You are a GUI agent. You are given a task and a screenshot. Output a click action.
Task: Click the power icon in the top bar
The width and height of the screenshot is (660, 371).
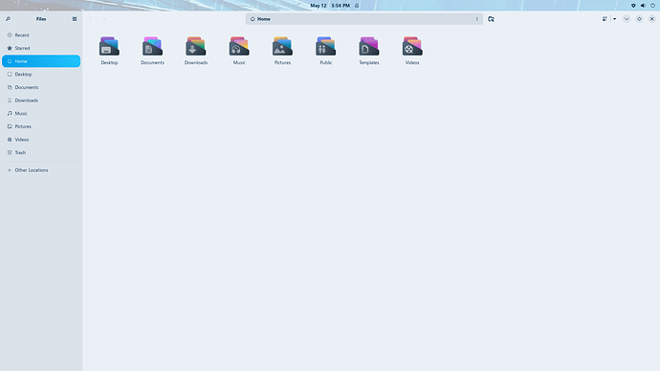[x=653, y=6]
